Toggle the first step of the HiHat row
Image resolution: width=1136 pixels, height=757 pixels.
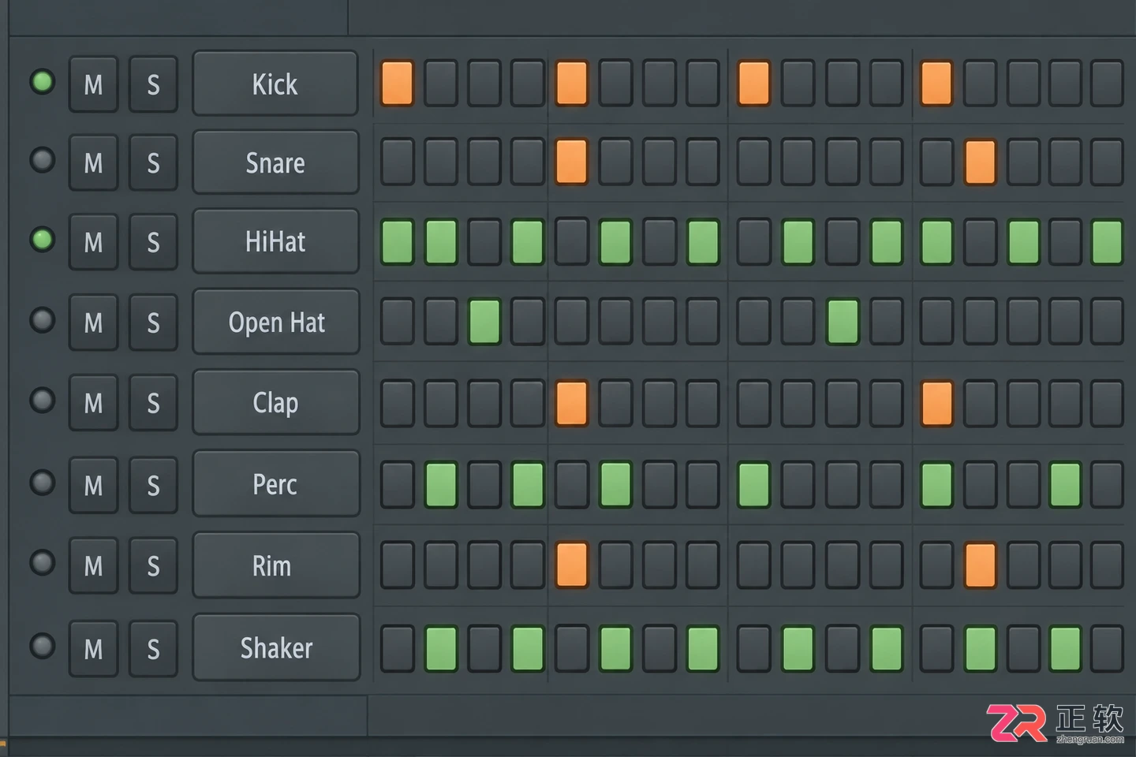tap(397, 241)
